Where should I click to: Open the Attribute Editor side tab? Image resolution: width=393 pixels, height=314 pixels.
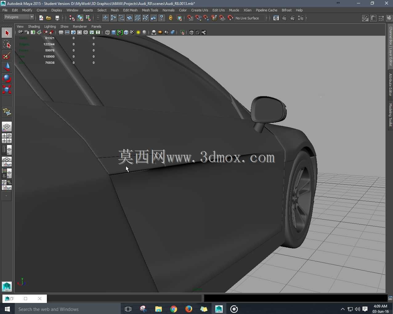390,85
